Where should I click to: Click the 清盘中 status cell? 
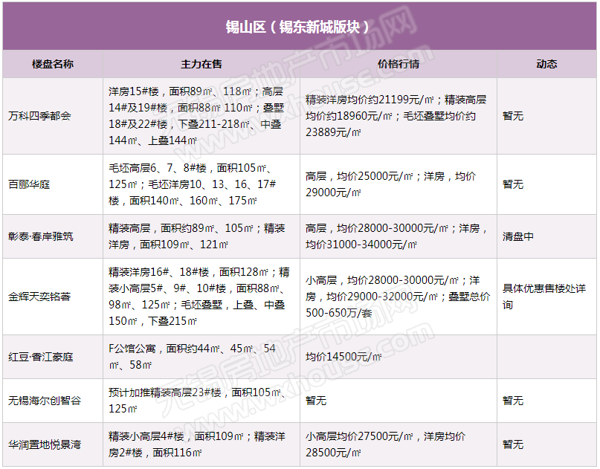pos(518,236)
